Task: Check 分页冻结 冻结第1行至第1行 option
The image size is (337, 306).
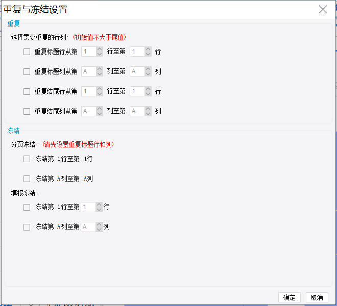Action: click(27, 159)
